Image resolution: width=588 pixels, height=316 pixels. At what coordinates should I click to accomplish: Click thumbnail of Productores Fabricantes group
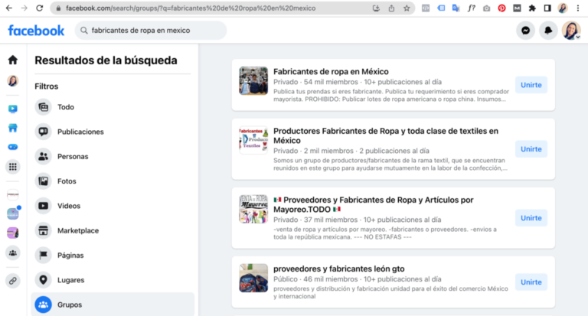[253, 140]
